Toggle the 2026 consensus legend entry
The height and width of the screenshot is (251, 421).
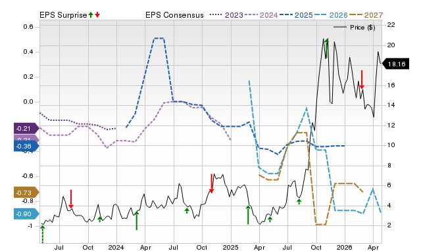[331, 15]
